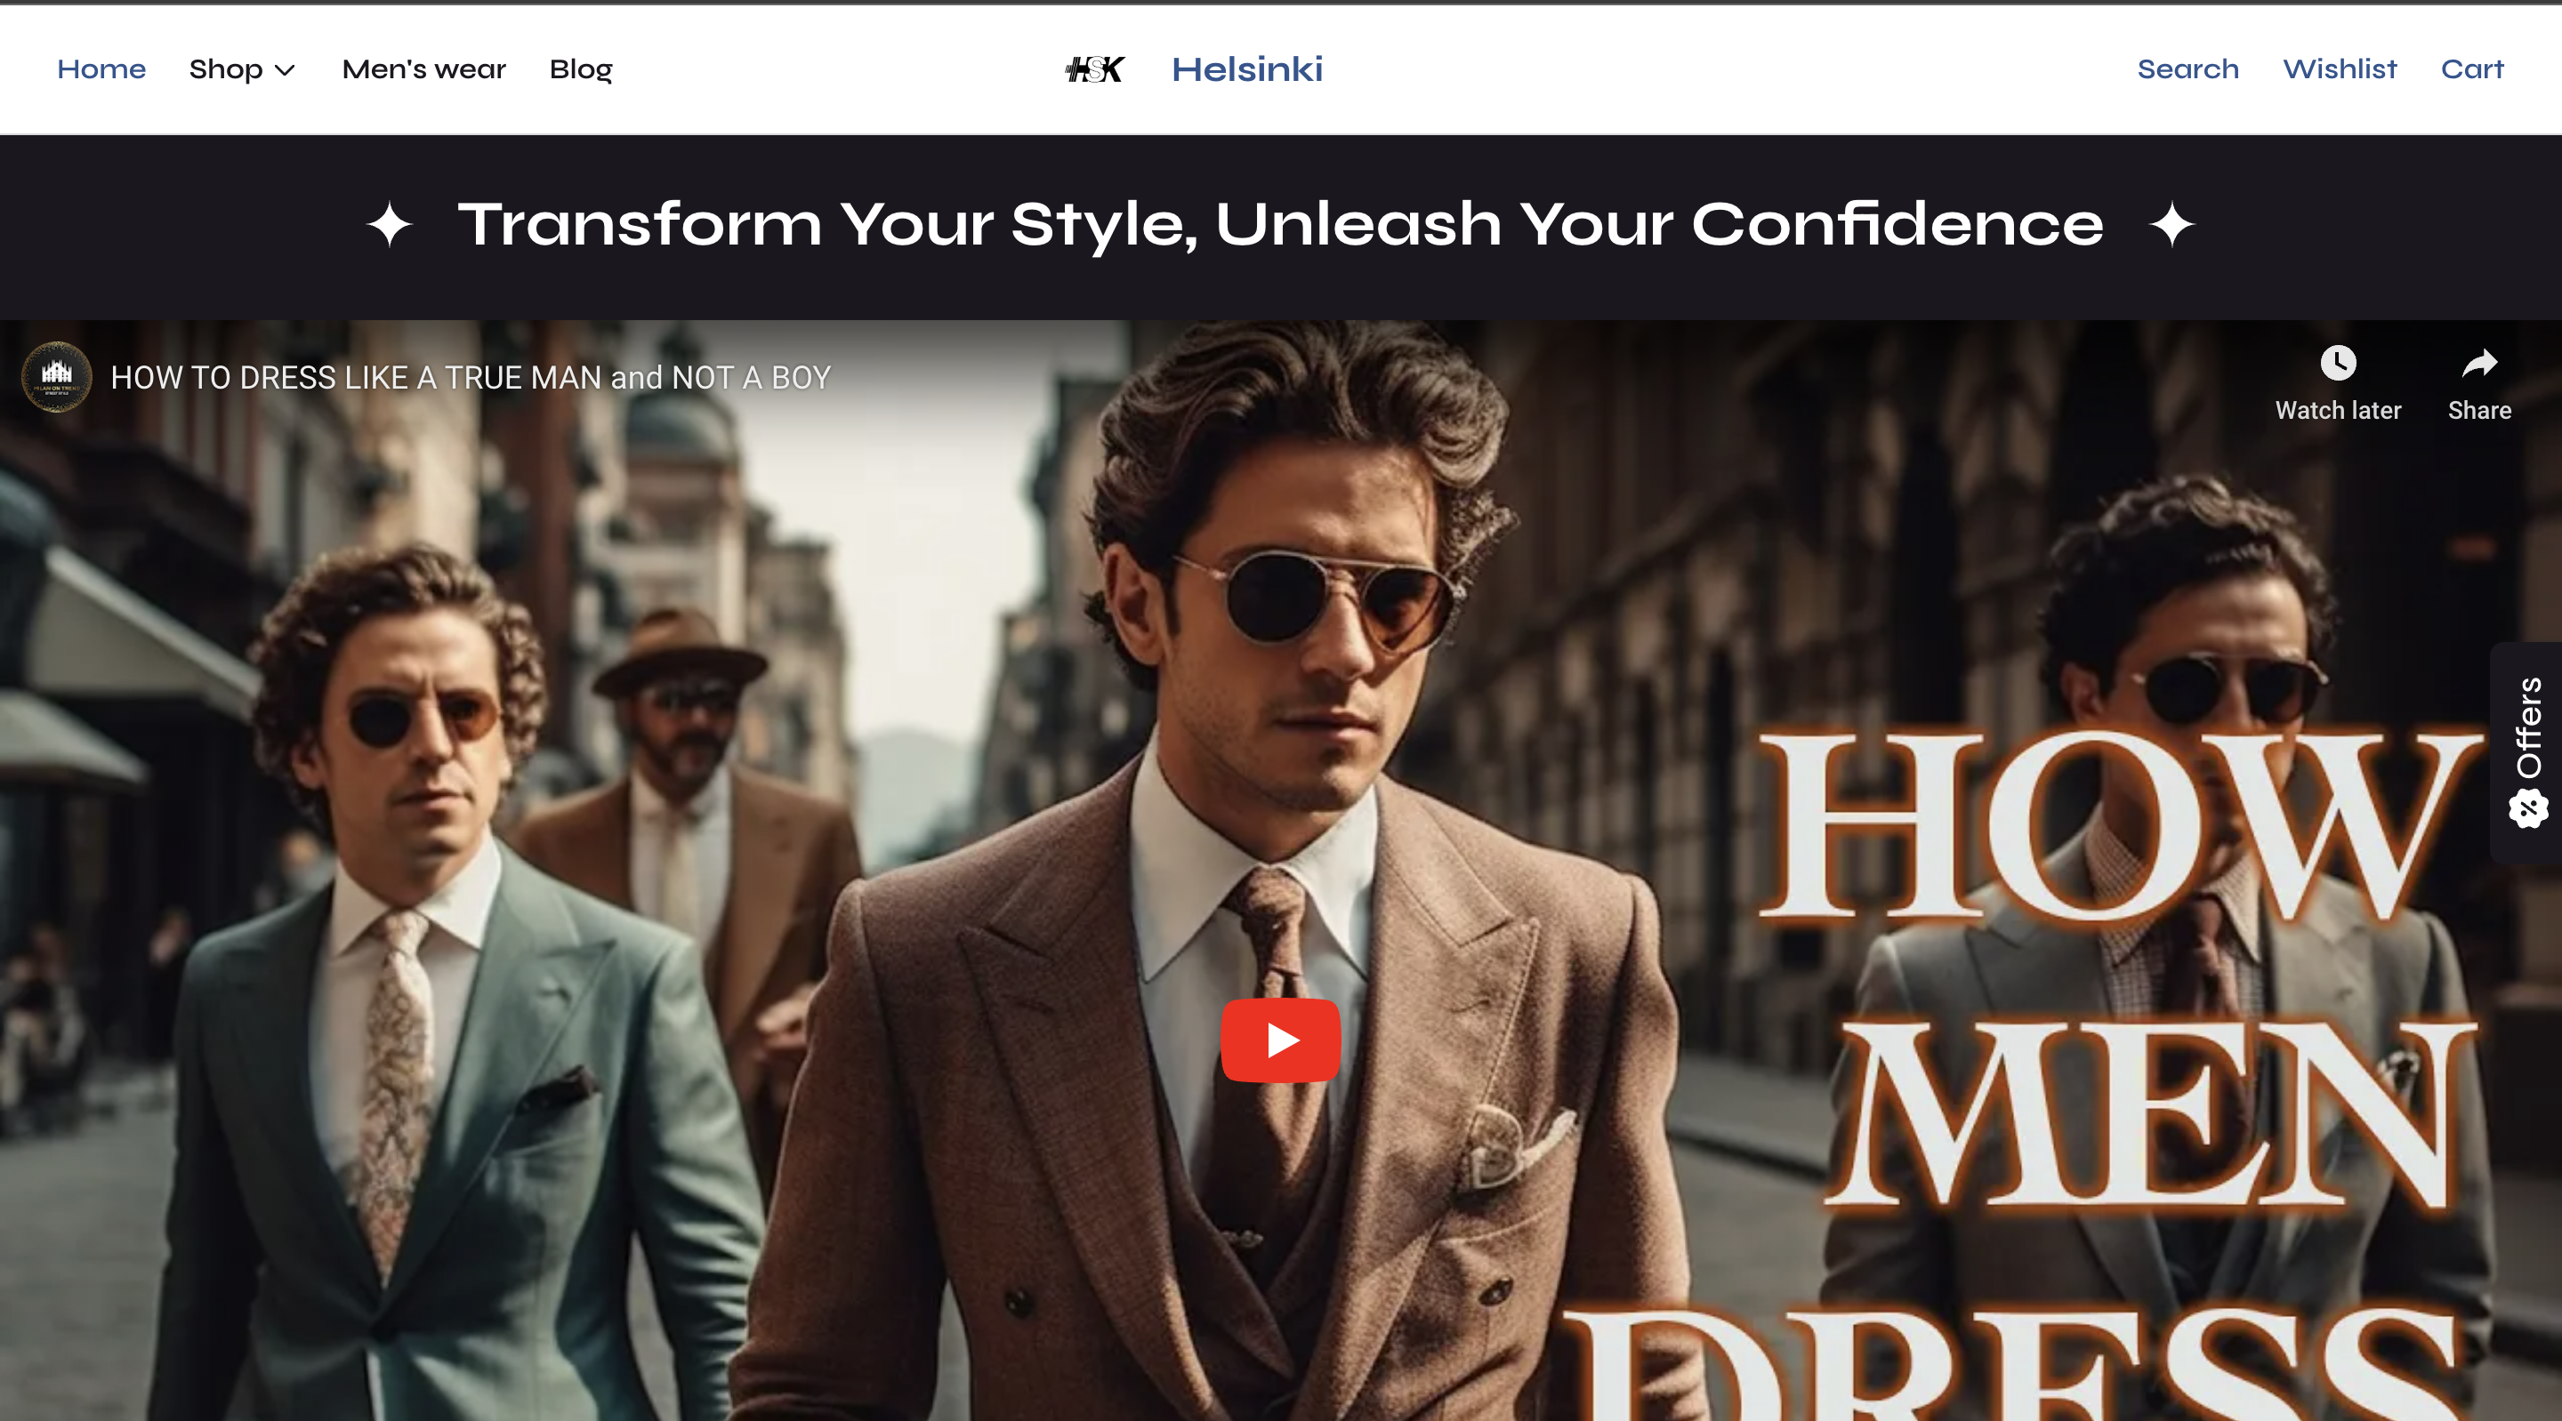Click the Watch later clock icon
The height and width of the screenshot is (1421, 2562).
point(2337,363)
